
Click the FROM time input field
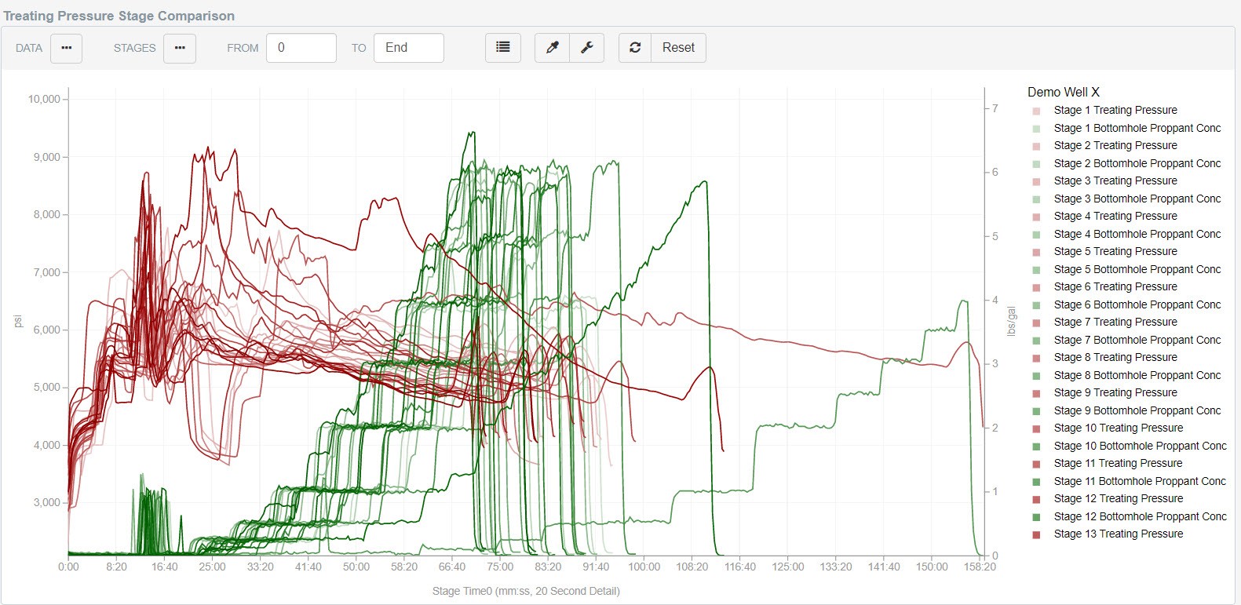301,48
